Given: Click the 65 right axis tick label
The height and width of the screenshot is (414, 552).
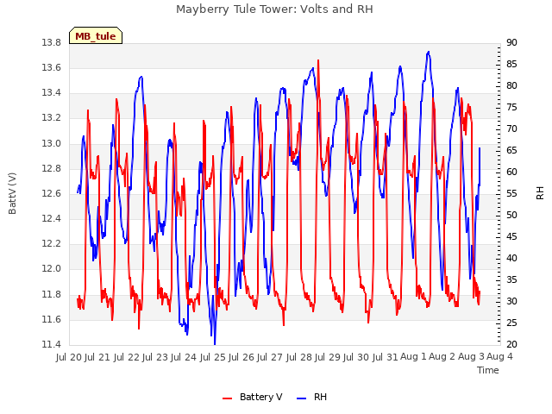Looking at the screenshot, I should (511, 151).
